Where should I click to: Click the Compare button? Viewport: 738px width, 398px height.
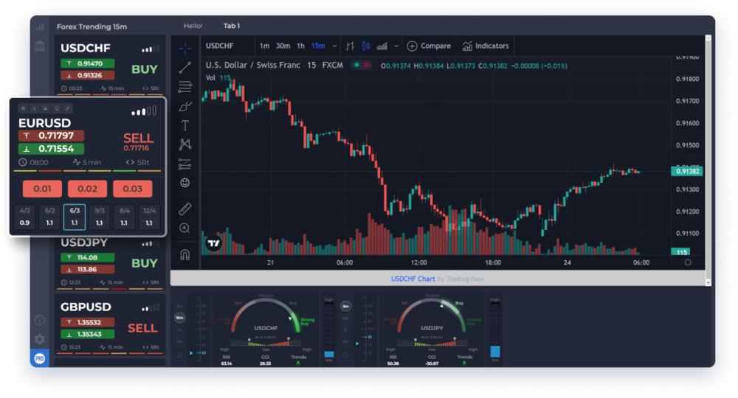tap(429, 46)
